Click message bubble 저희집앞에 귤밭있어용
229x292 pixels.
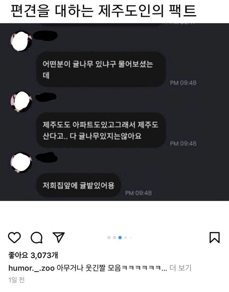tap(79, 185)
